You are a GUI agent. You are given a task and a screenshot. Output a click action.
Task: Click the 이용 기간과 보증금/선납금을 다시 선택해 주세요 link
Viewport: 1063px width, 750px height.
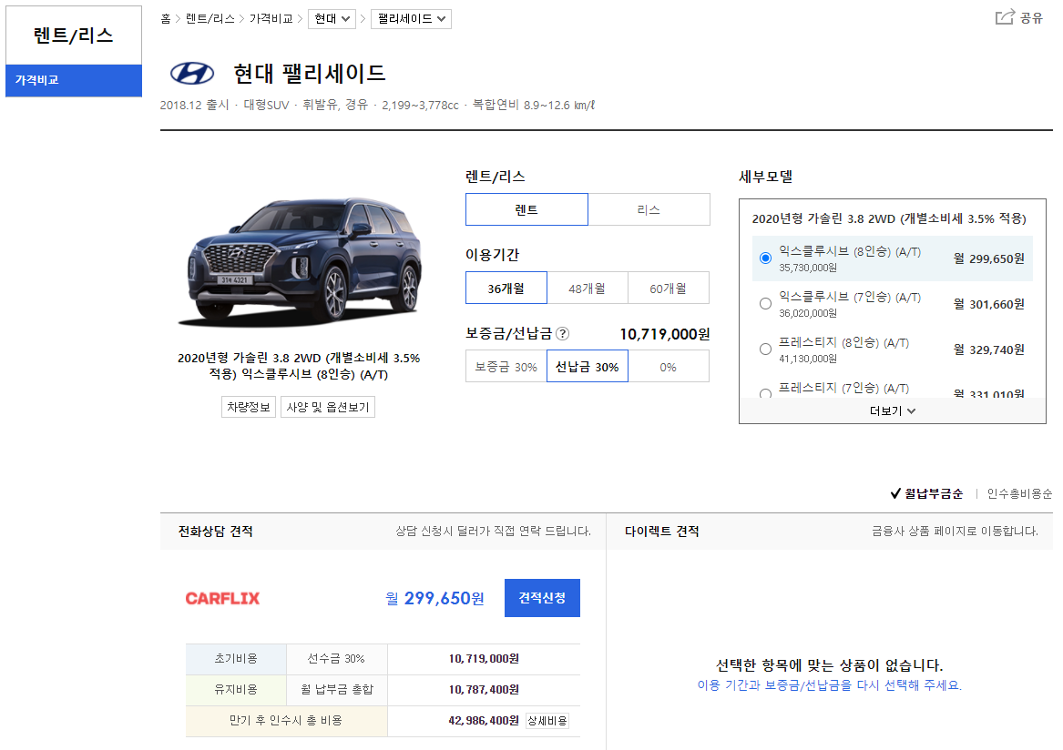pos(829,685)
